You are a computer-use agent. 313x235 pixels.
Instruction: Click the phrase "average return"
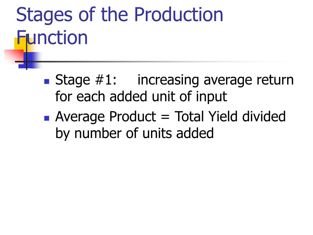[249, 80]
